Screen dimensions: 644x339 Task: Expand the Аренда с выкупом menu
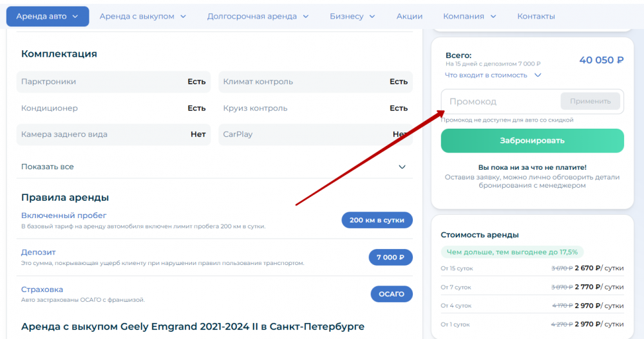point(142,16)
